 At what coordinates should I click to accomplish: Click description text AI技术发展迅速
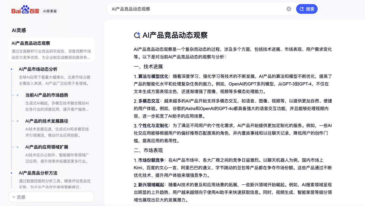point(39,129)
